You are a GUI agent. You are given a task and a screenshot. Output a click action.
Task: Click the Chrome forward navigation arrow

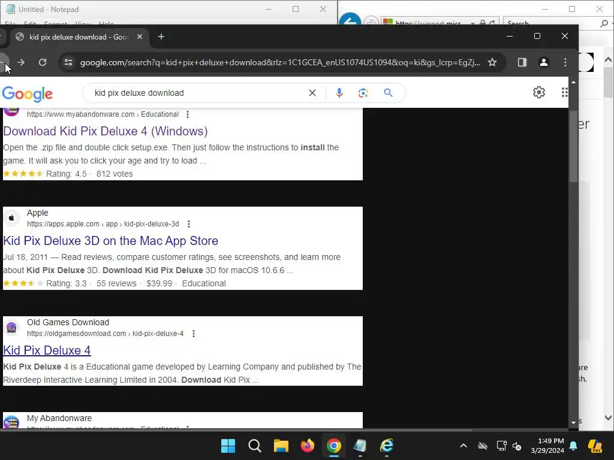click(21, 62)
